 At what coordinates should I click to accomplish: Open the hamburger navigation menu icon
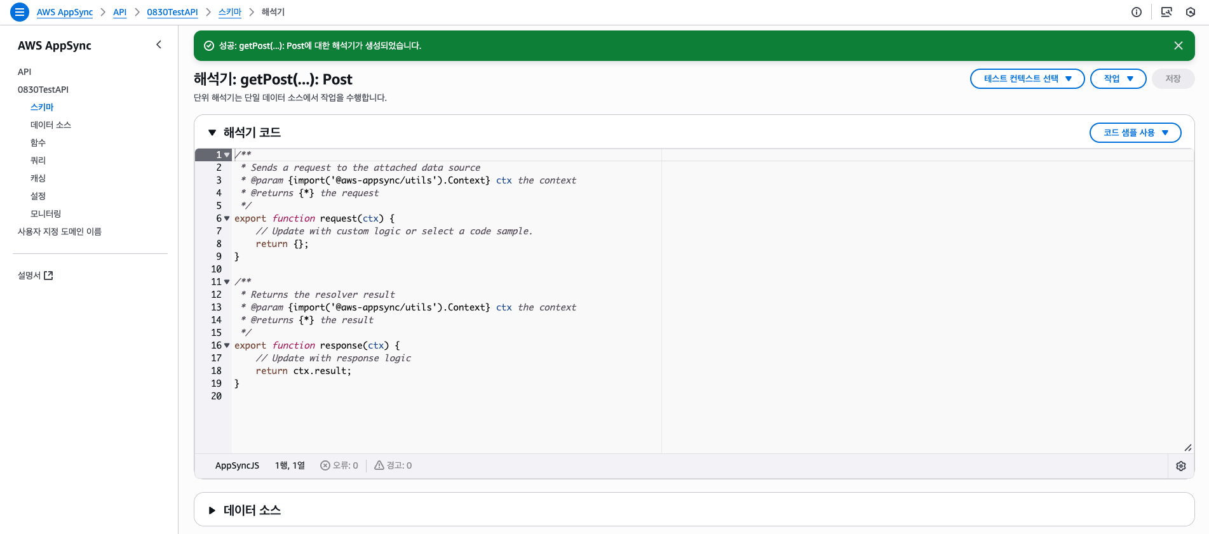click(20, 12)
